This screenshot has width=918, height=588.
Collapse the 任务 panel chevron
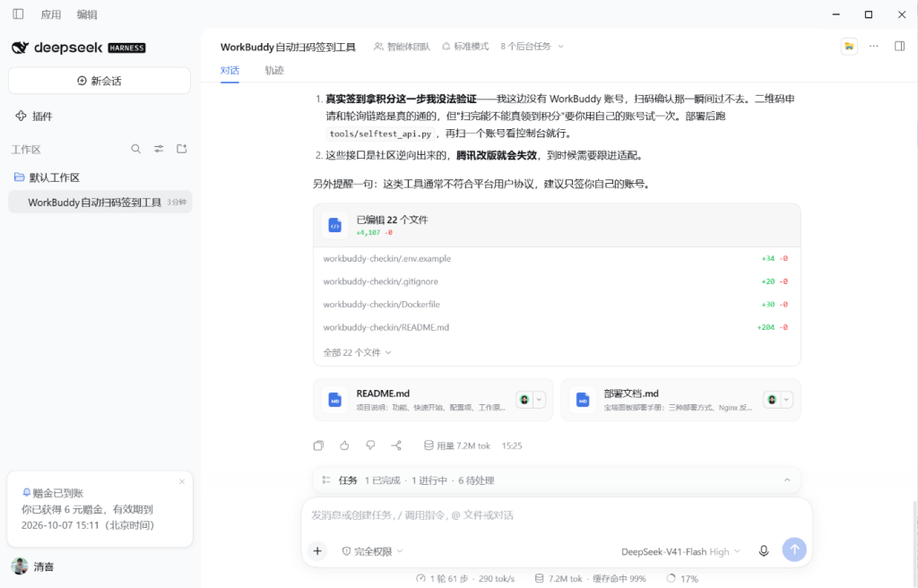click(x=787, y=480)
